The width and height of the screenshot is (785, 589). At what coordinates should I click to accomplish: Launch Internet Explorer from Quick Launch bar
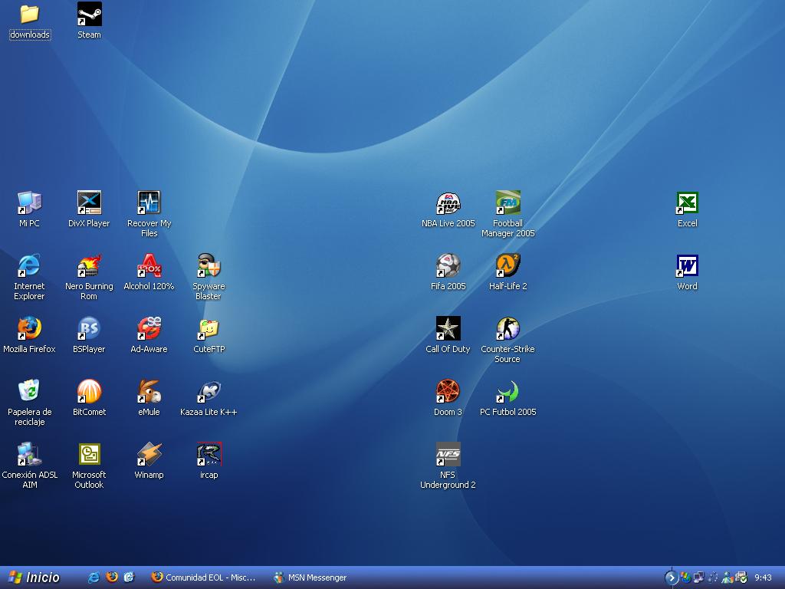tap(94, 577)
